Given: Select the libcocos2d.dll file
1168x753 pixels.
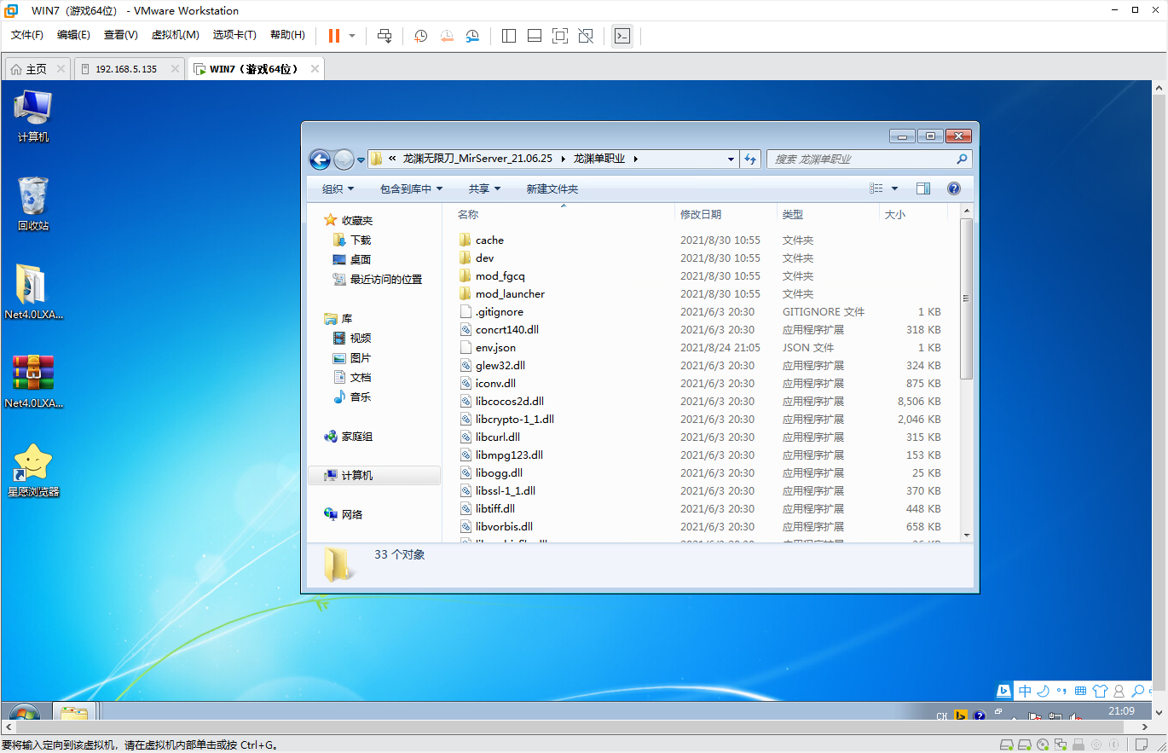Looking at the screenshot, I should click(x=510, y=402).
